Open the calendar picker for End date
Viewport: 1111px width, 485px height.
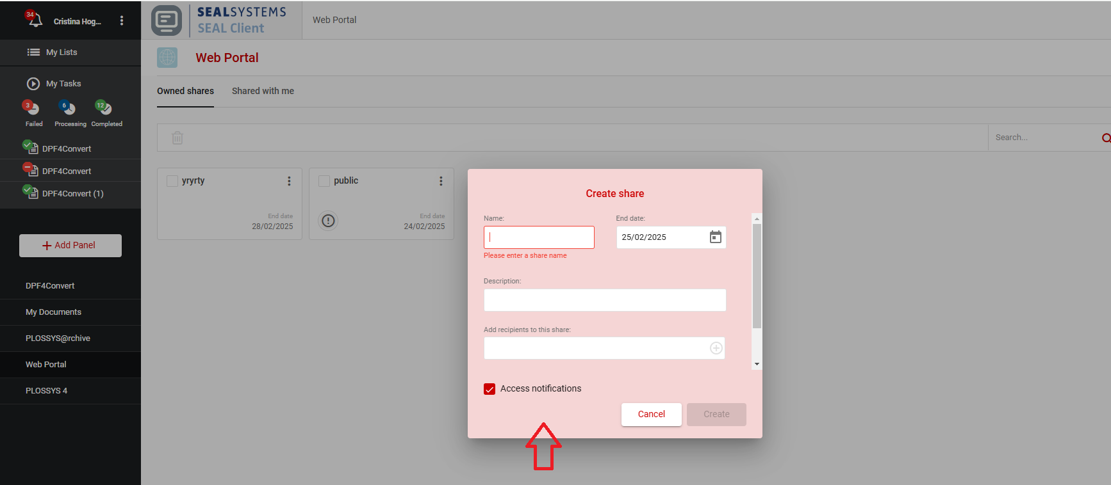715,237
